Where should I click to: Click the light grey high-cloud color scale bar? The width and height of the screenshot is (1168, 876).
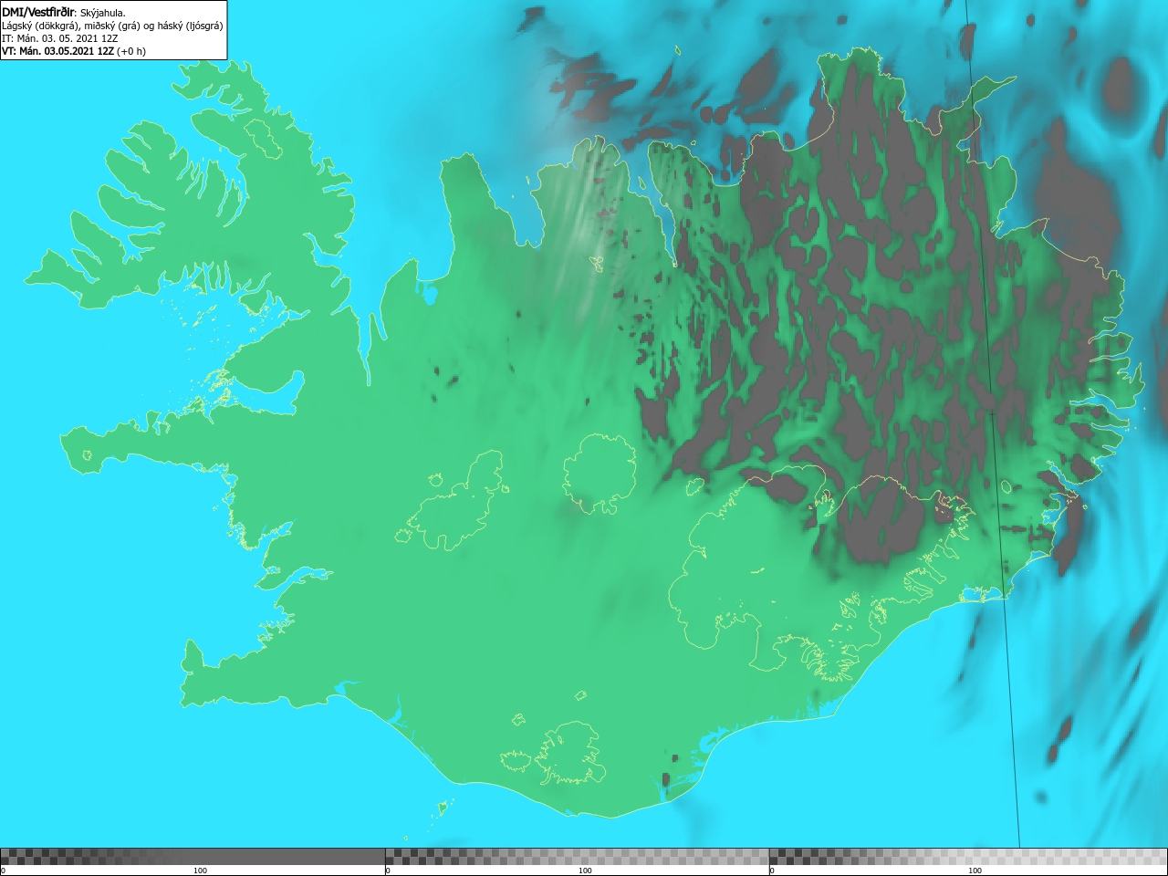pos(968,857)
